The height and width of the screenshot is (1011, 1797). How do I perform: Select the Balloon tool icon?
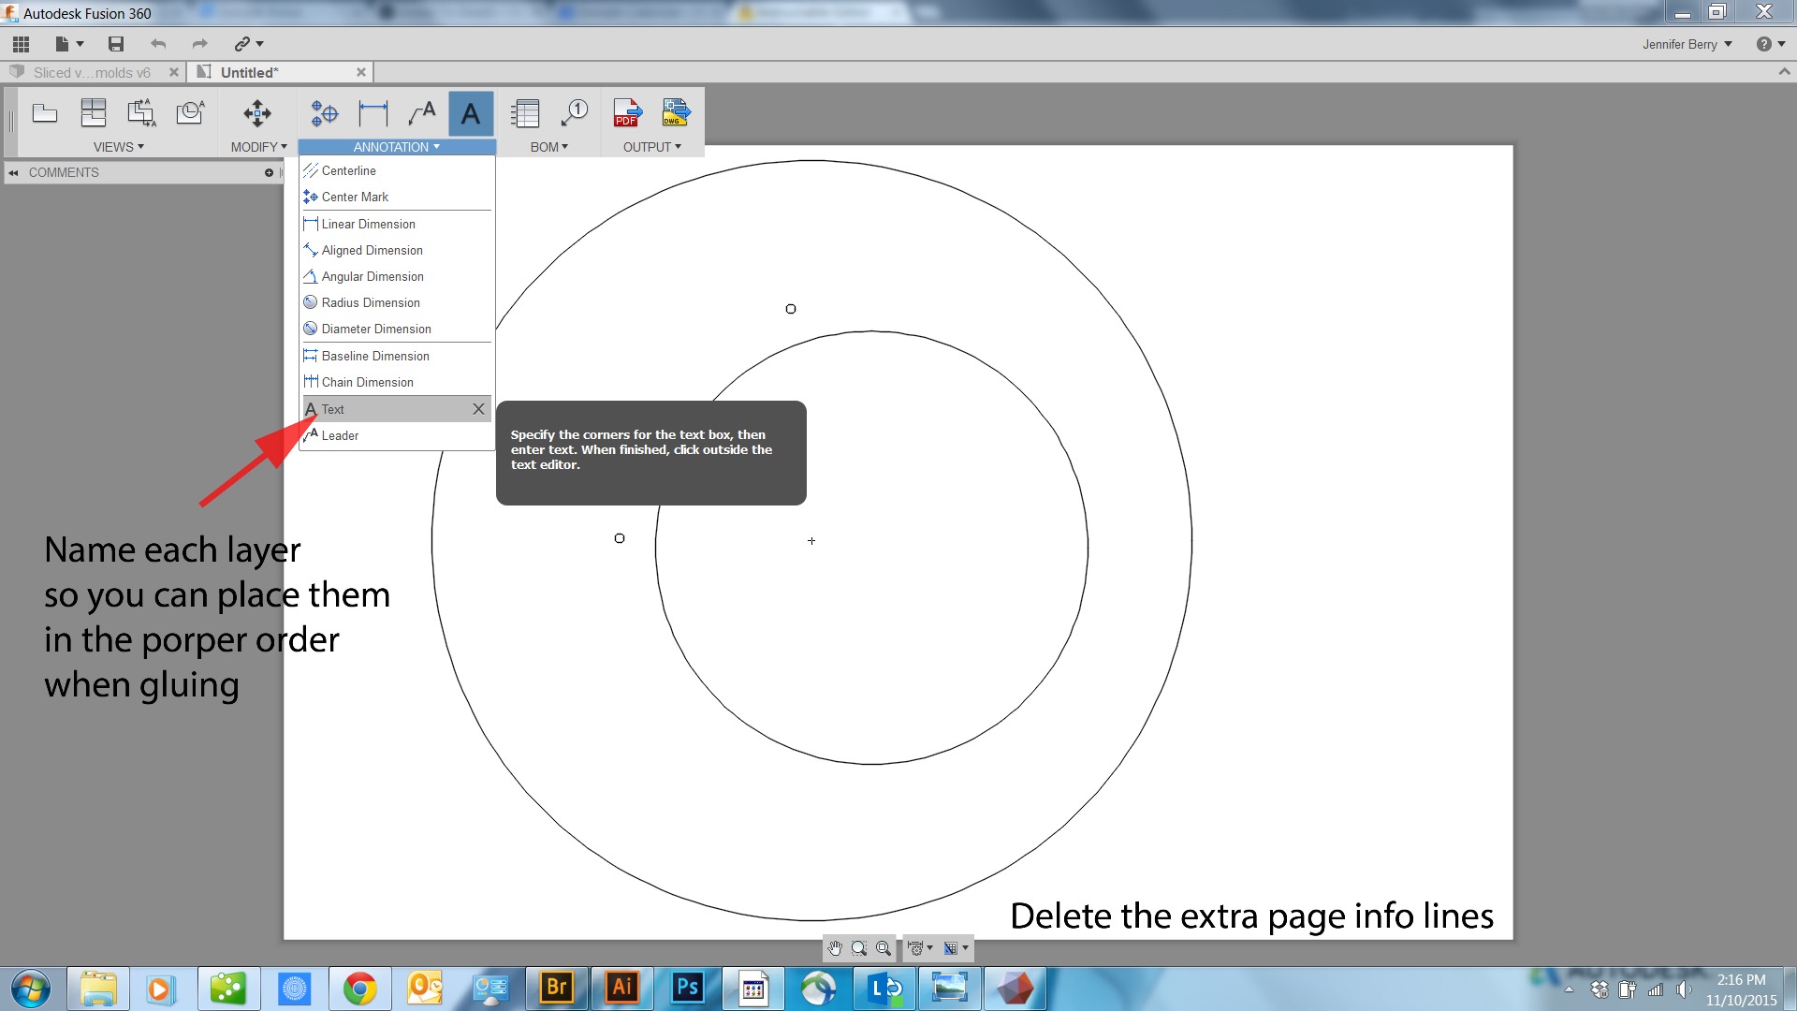point(574,113)
